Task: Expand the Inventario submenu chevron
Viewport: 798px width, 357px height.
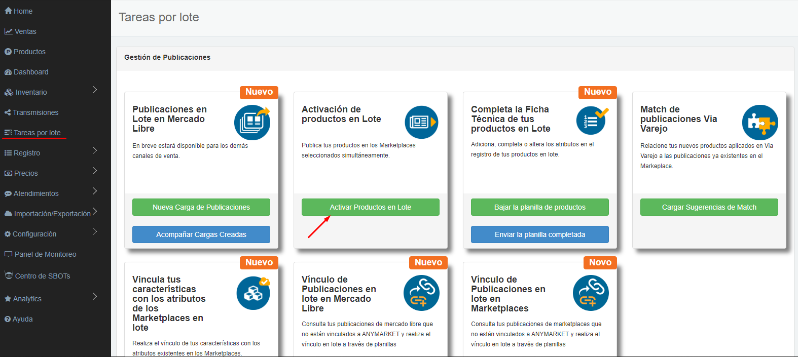Action: click(x=95, y=90)
